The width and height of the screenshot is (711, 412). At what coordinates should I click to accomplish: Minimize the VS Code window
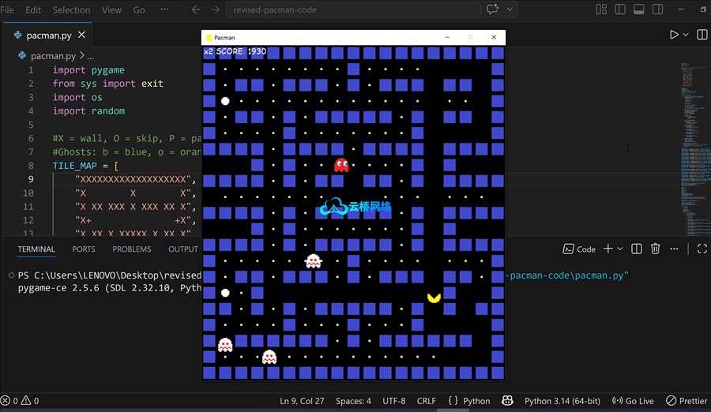click(x=681, y=9)
